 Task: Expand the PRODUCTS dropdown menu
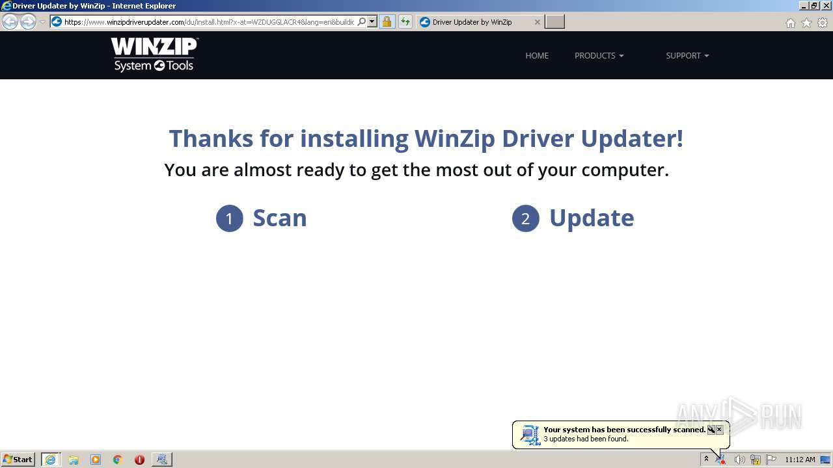599,55
